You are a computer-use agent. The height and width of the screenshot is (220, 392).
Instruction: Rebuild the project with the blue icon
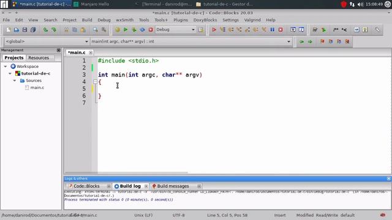click(x=142, y=30)
